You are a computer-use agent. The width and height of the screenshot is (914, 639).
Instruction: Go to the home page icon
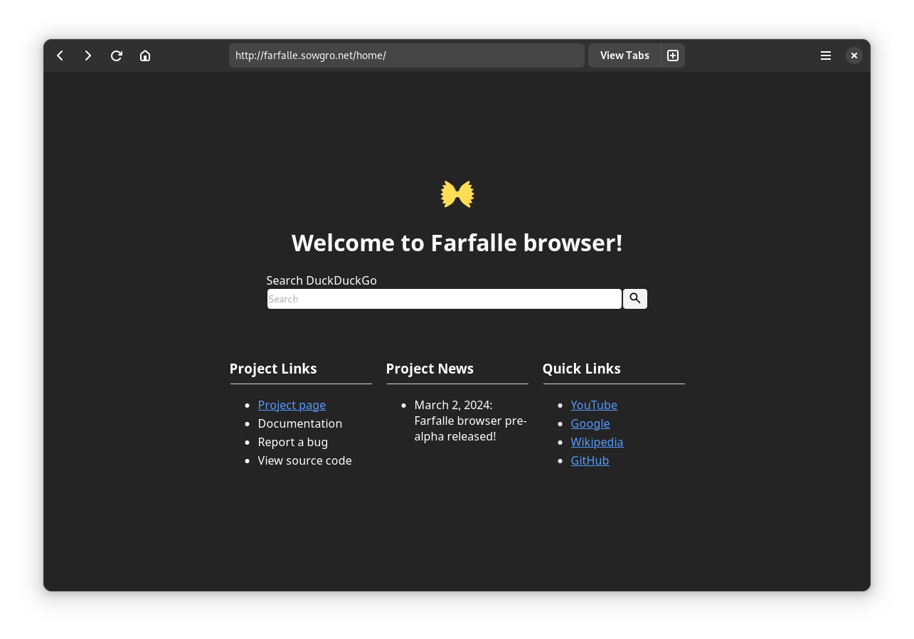[x=145, y=56]
